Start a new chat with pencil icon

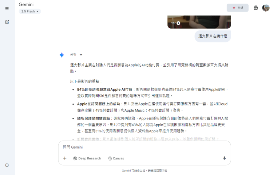click(x=7, y=22)
